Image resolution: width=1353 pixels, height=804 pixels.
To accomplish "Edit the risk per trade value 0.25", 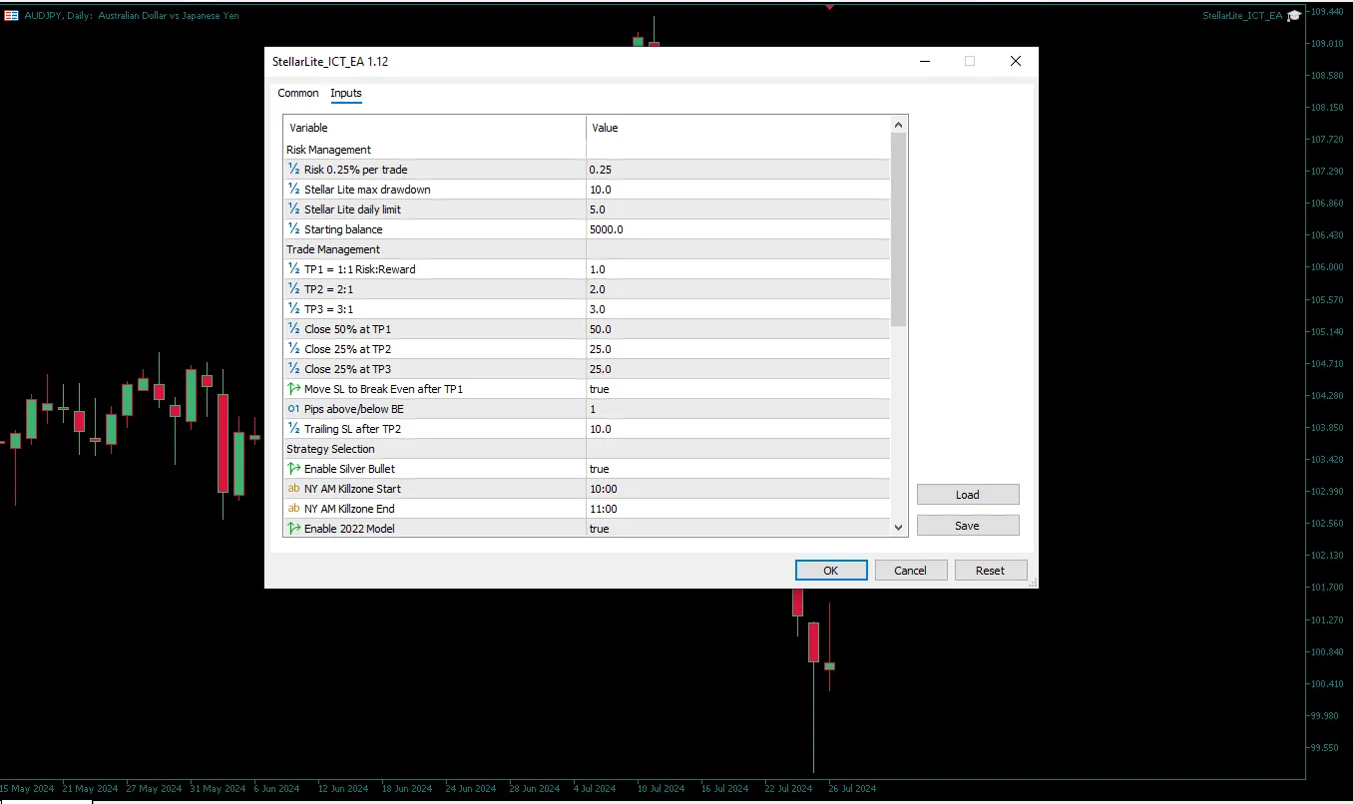I will point(738,170).
